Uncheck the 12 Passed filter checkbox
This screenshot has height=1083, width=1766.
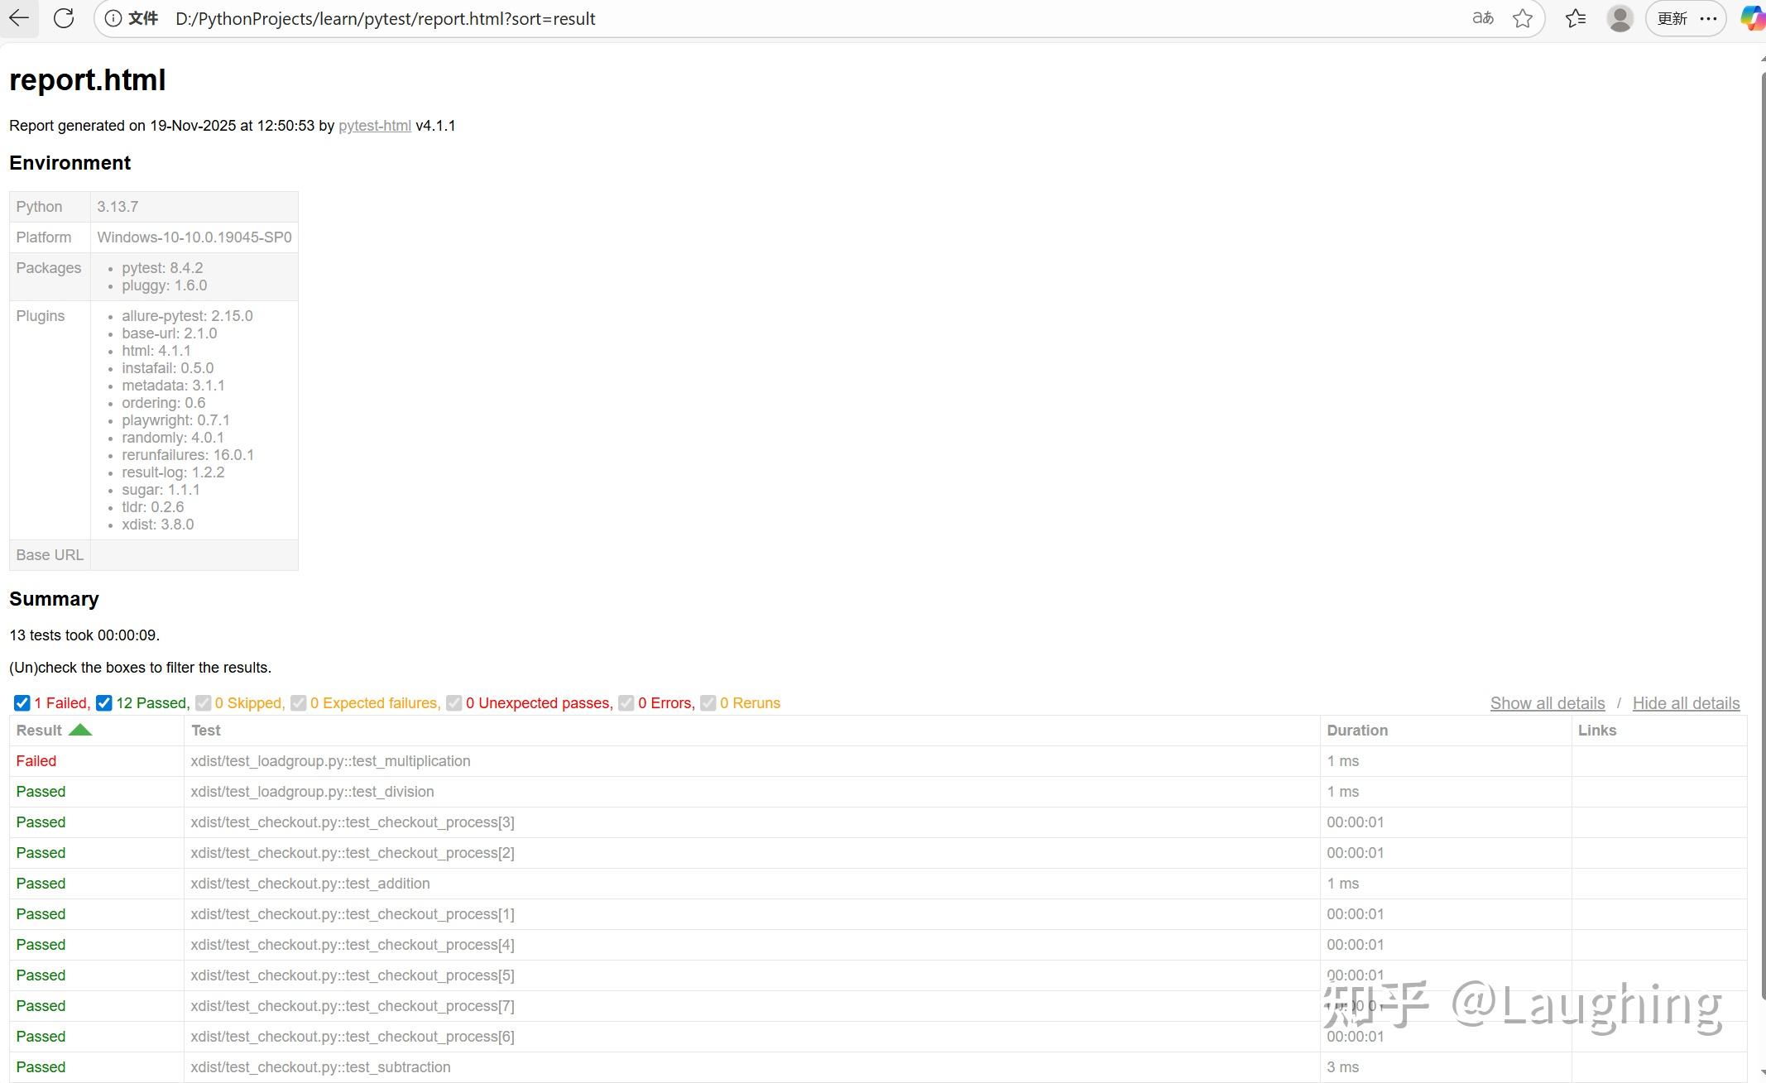pos(103,702)
